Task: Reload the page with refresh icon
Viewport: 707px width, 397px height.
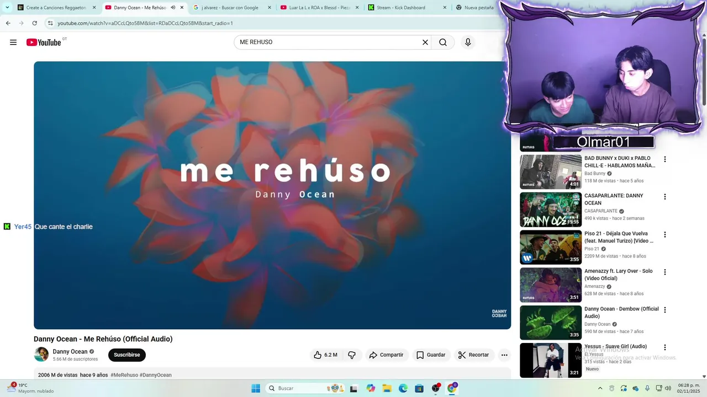Action: pos(34,23)
